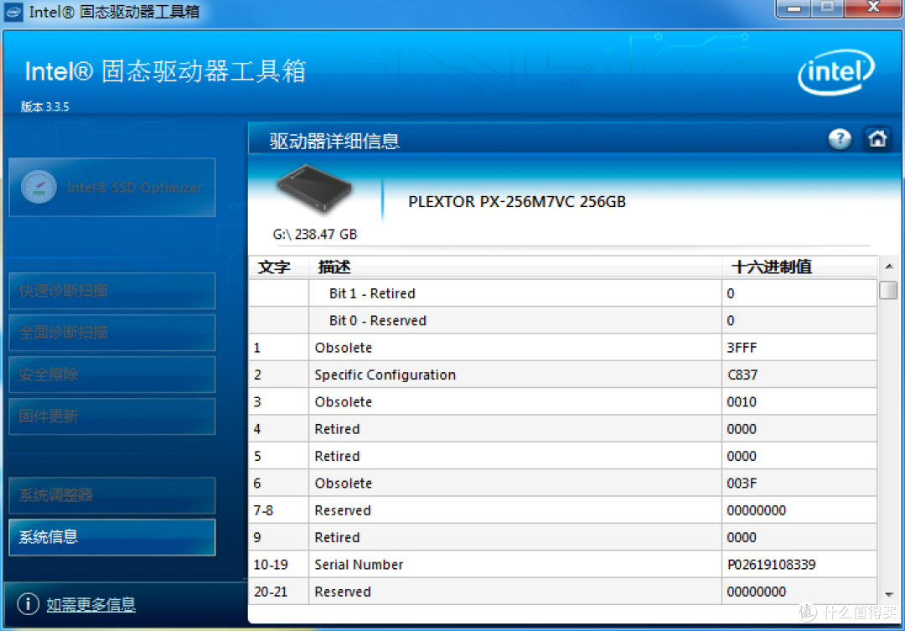Click the info circle icon next to 如需更多信息

28,603
